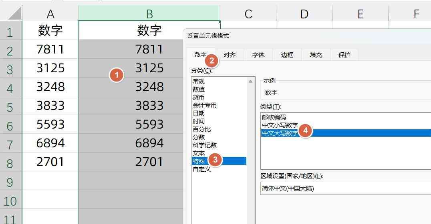This screenshot has height=224, width=431.
Task: Choose 常规 category
Action: click(219, 81)
